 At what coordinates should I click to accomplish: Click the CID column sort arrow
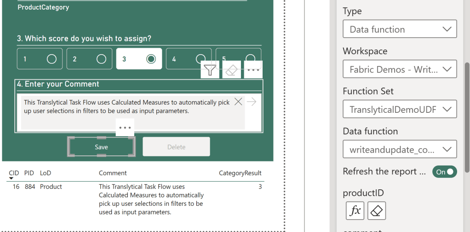[x=11, y=178]
